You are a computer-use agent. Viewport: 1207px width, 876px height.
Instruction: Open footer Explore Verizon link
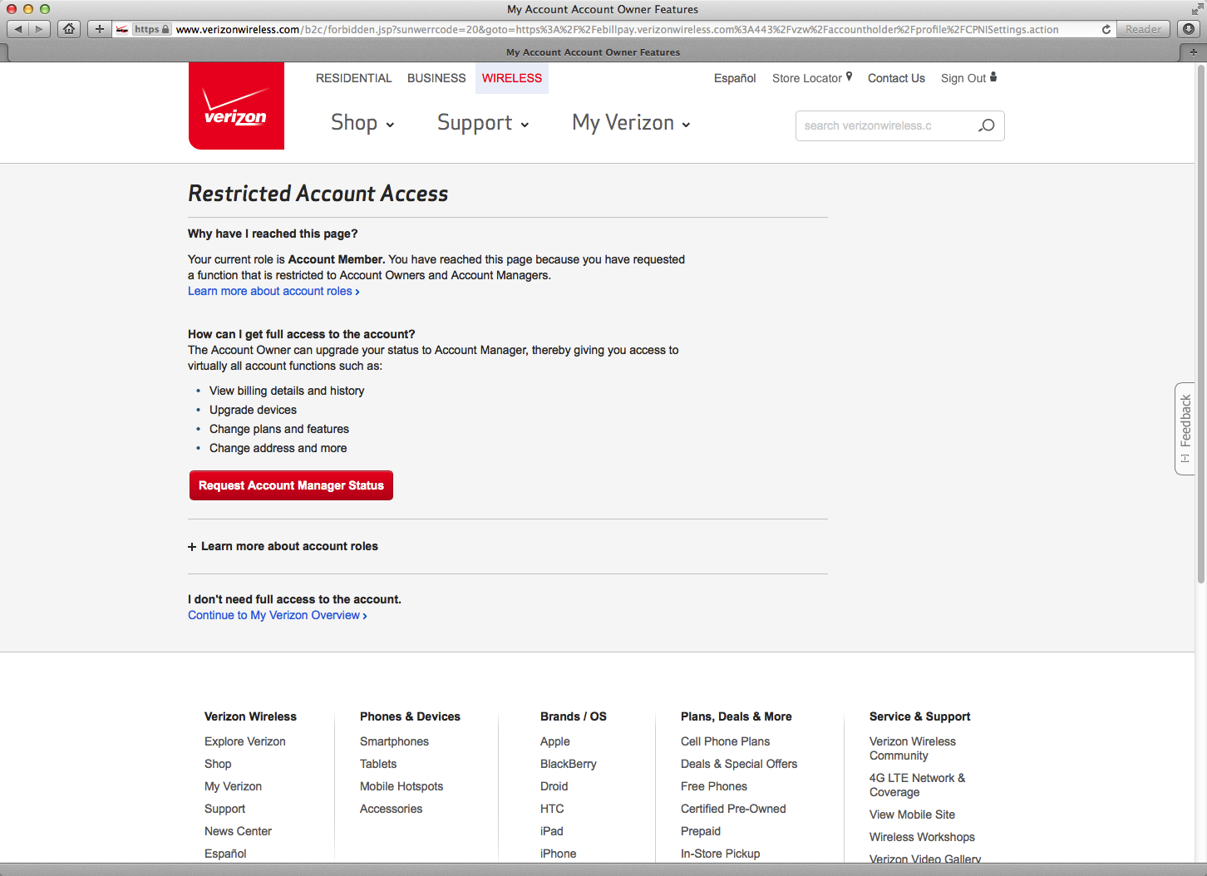[x=245, y=741]
